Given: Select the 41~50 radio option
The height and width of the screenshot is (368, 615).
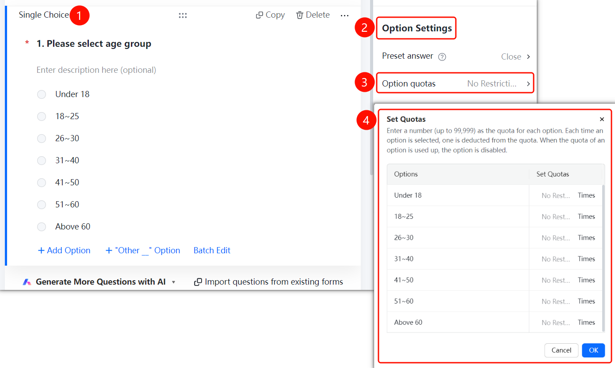Looking at the screenshot, I should pyautogui.click(x=42, y=183).
